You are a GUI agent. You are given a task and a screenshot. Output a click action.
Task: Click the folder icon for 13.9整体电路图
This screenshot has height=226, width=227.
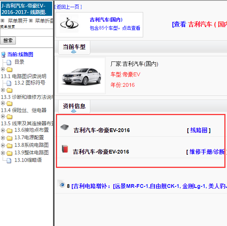click(x=9, y=153)
